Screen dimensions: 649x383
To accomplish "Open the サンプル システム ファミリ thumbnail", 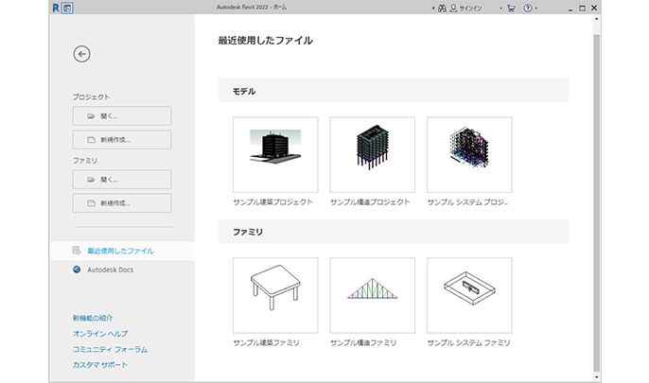I will tap(469, 295).
